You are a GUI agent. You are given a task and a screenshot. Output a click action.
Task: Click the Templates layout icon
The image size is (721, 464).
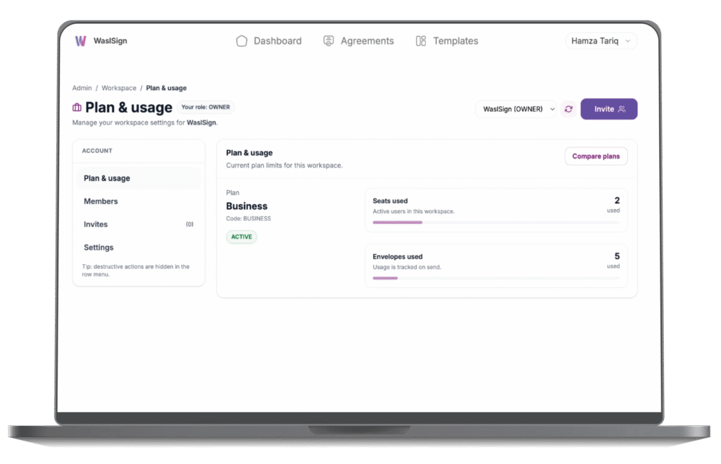point(421,41)
